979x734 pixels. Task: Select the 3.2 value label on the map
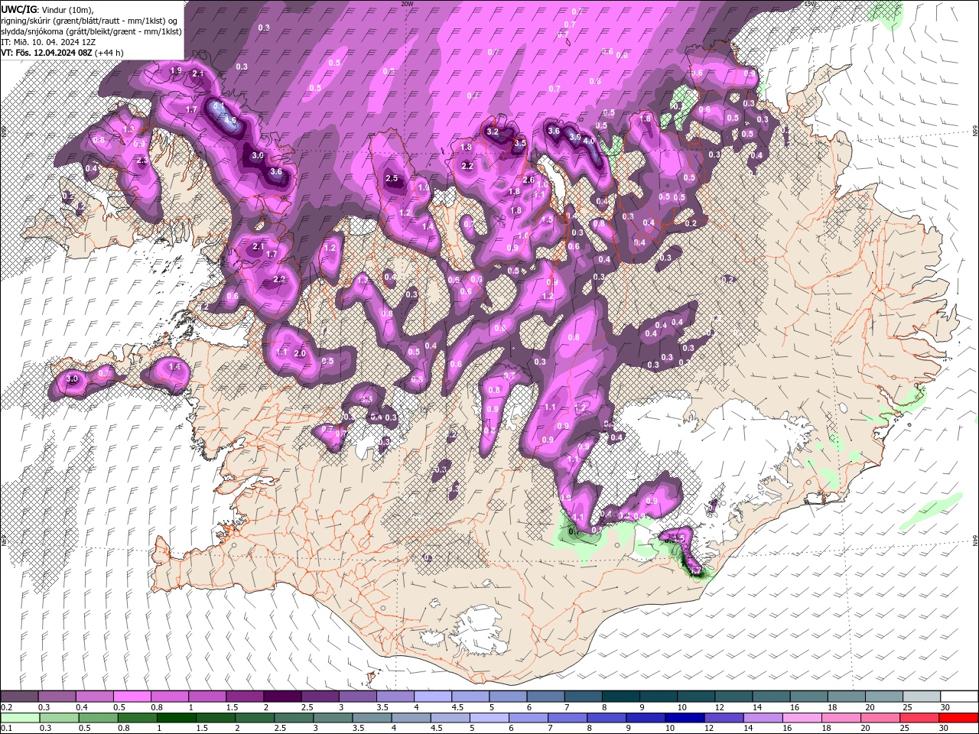tap(493, 132)
